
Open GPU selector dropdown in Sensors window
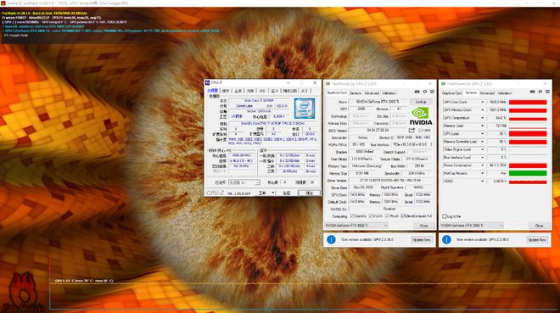coord(472,226)
